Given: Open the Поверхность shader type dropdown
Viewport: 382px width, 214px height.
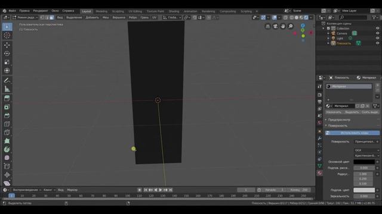Looking at the screenshot, I should click(x=366, y=141).
